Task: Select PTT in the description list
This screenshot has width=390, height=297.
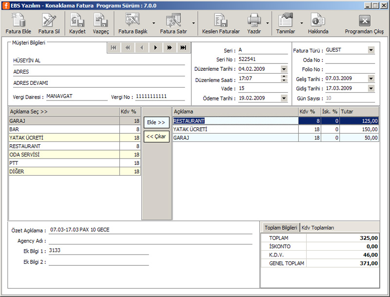Action: pos(75,163)
